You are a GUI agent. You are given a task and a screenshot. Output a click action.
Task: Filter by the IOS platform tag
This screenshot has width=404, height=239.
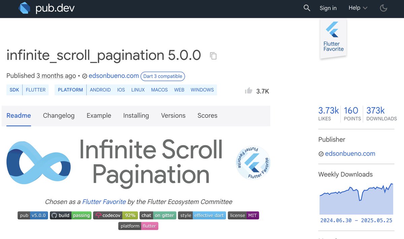[121, 90]
